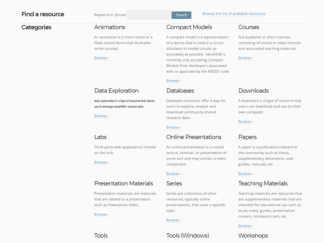Browse the Courses category

(x=245, y=58)
